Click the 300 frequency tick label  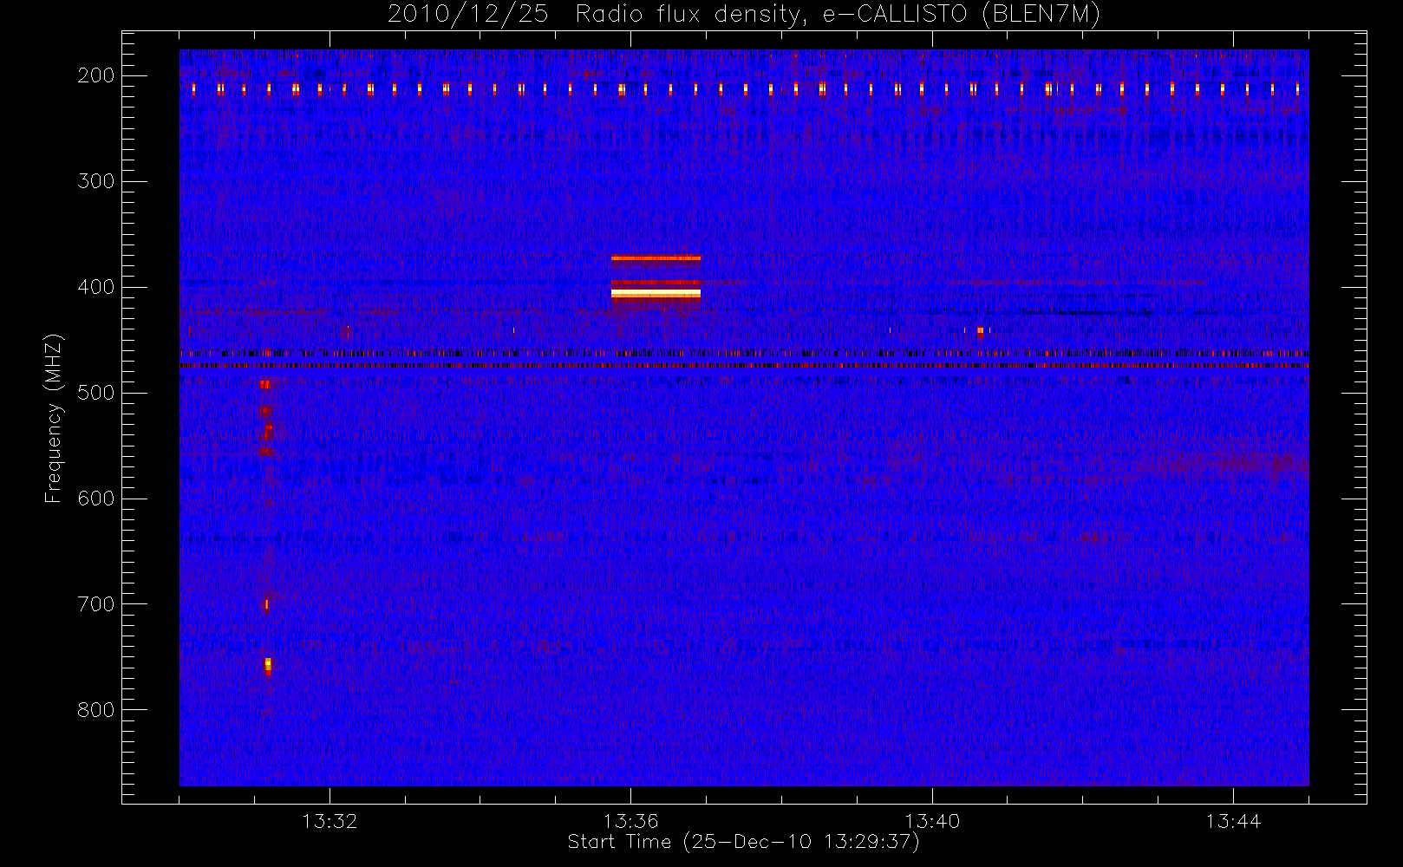point(96,181)
